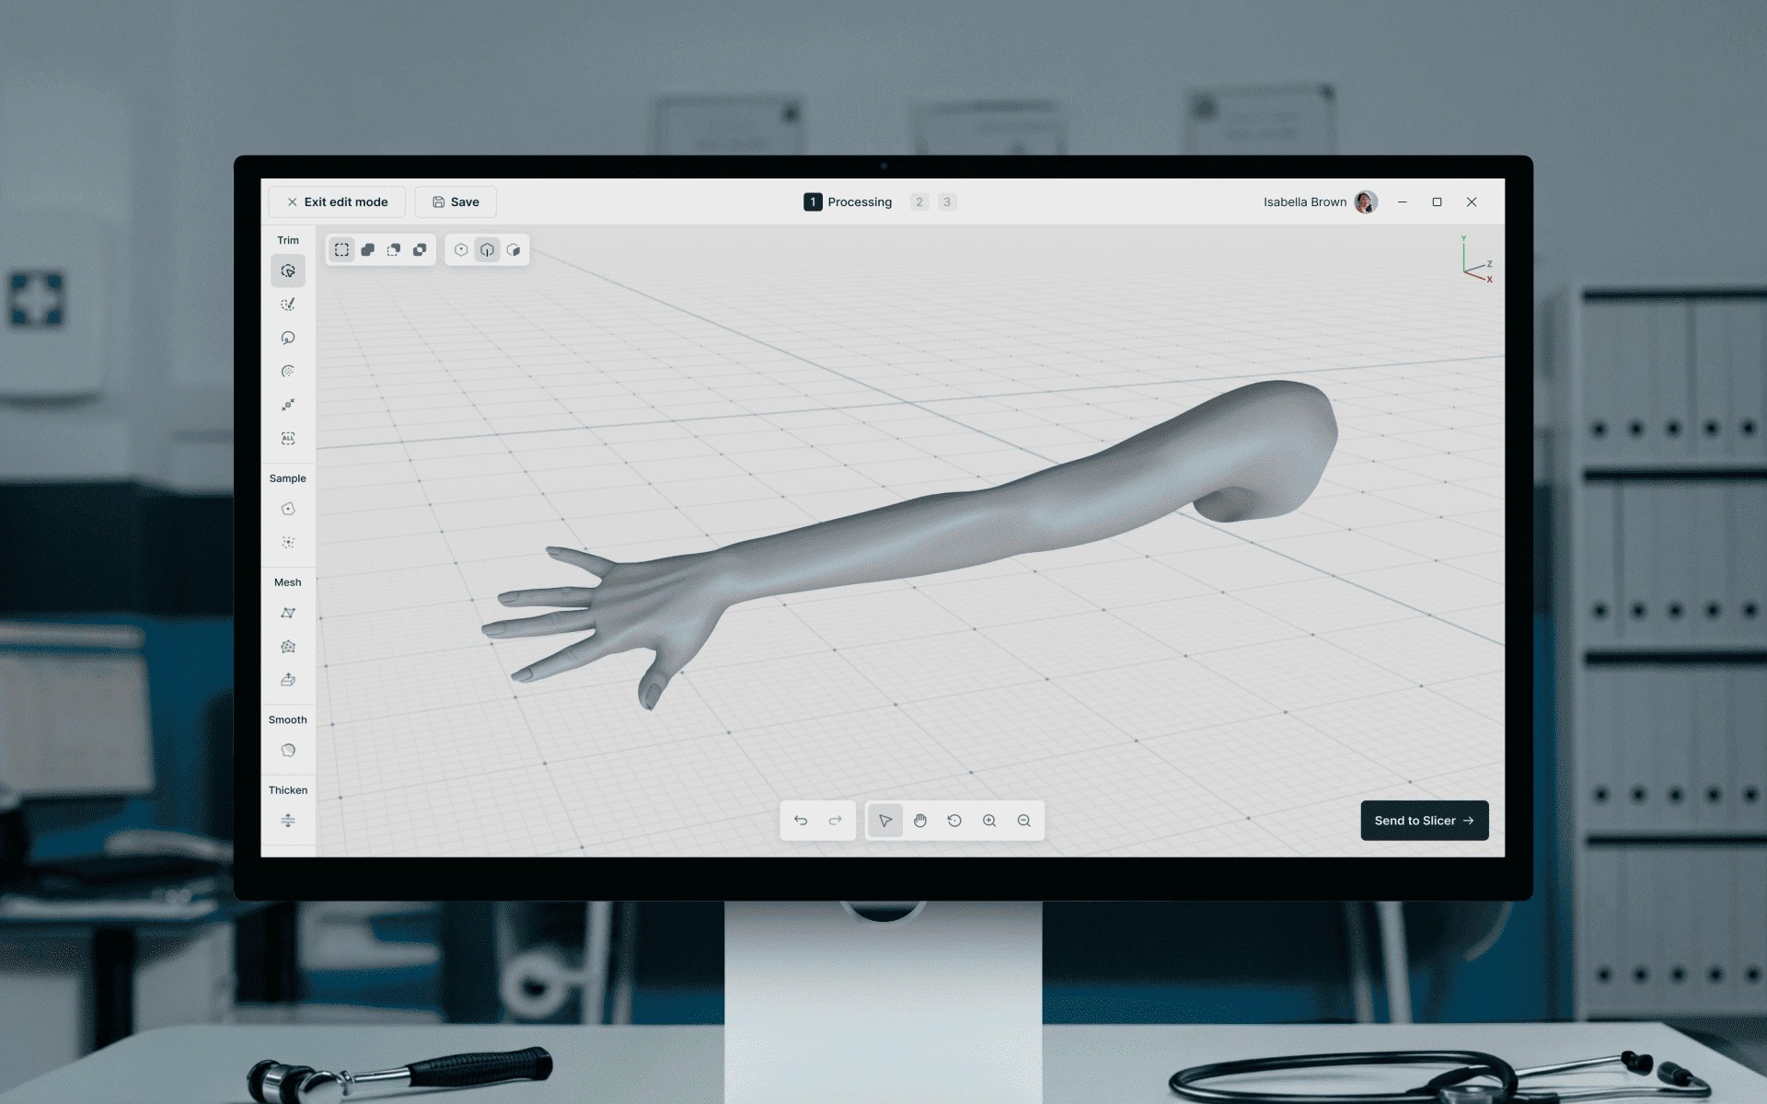Select the remesh tool in Mesh section

pyautogui.click(x=288, y=646)
